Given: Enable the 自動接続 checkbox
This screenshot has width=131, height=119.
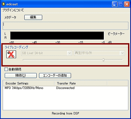Looking at the screenshot, I should 6,69.
